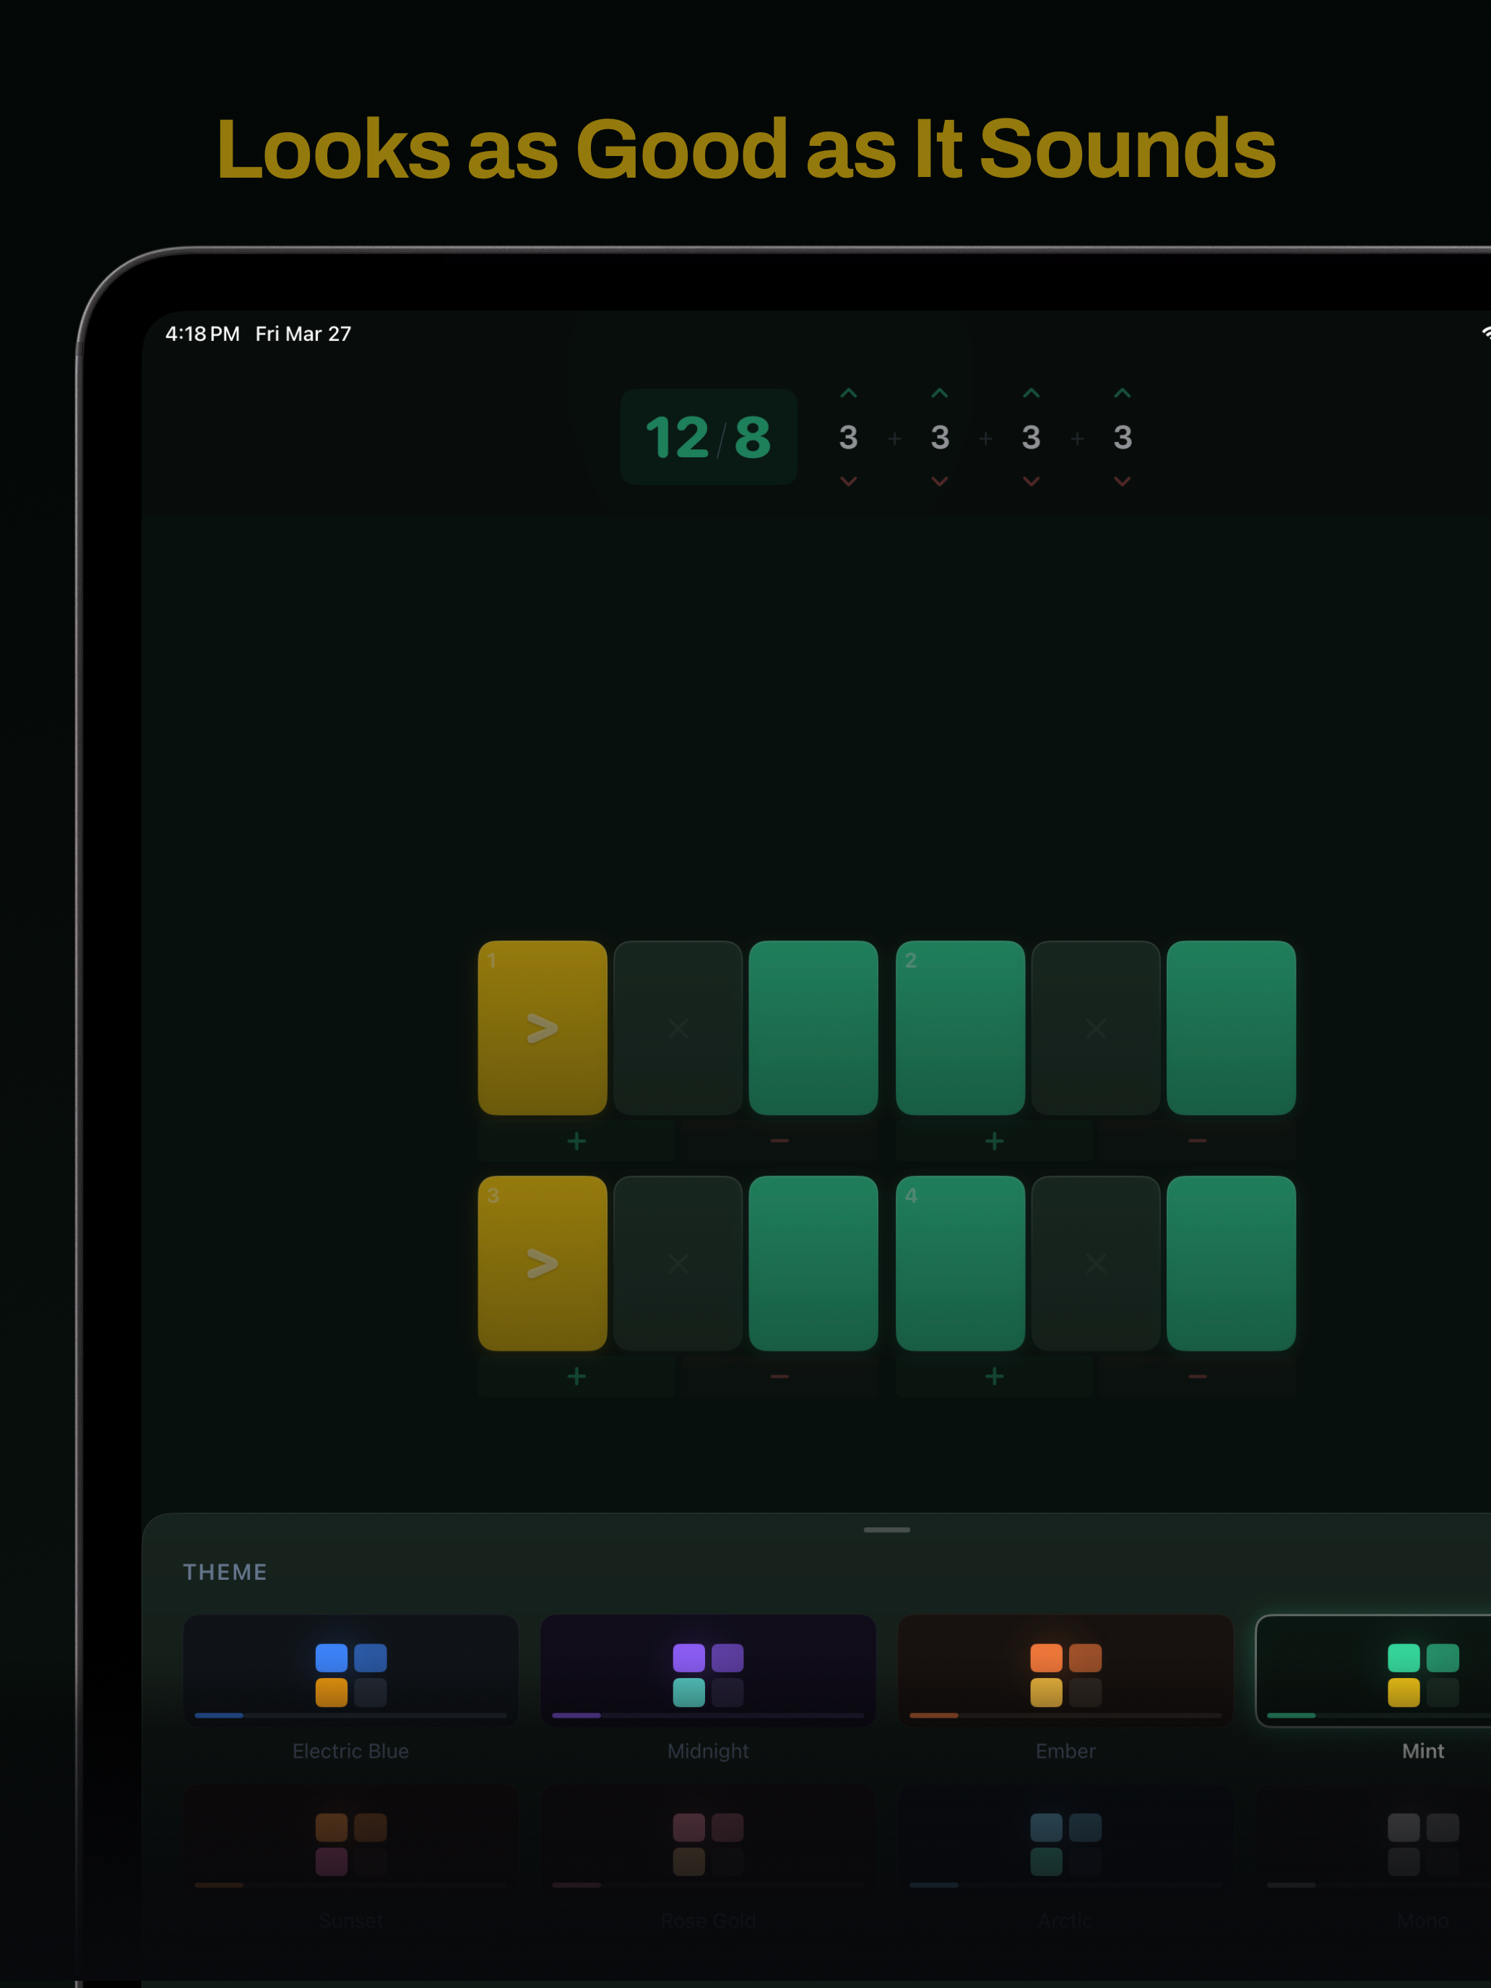This screenshot has height=1988, width=1491.
Task: Remove a beat with minus under group 4
Action: (1197, 1376)
